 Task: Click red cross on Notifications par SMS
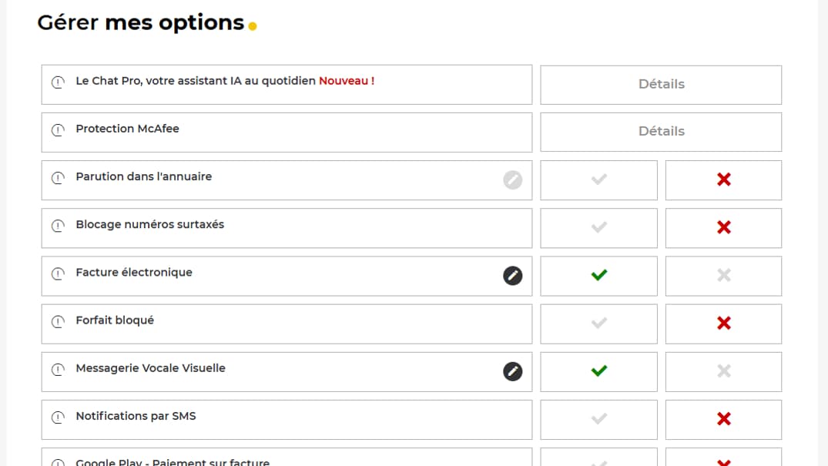pyautogui.click(x=723, y=420)
